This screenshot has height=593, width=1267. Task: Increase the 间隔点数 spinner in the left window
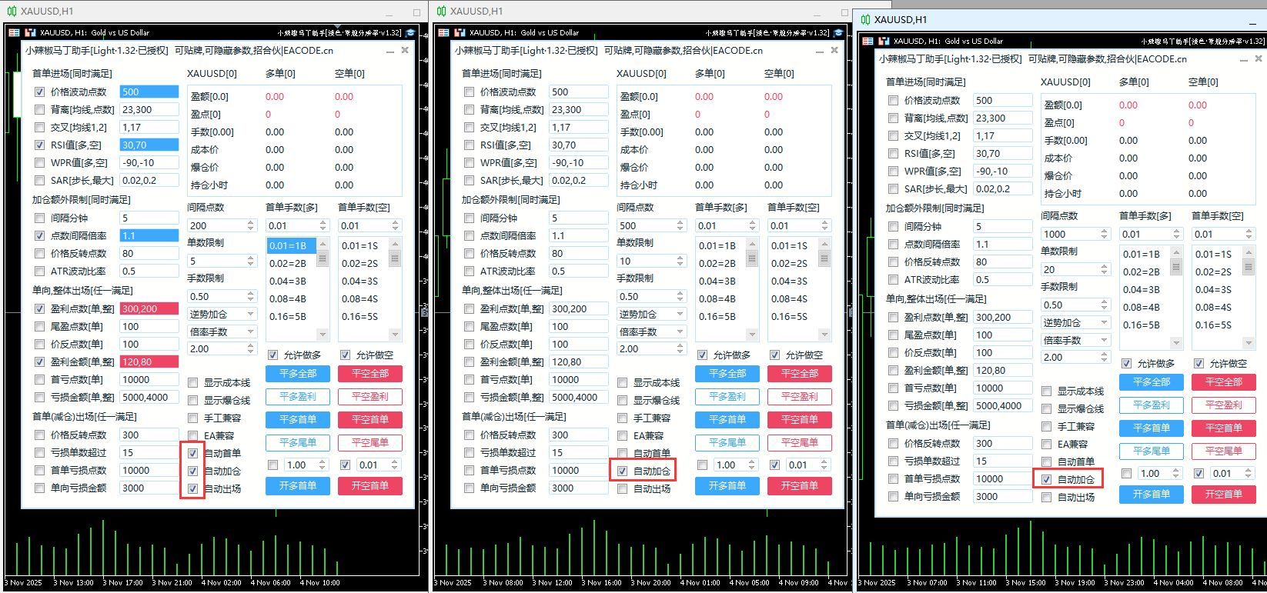click(251, 223)
